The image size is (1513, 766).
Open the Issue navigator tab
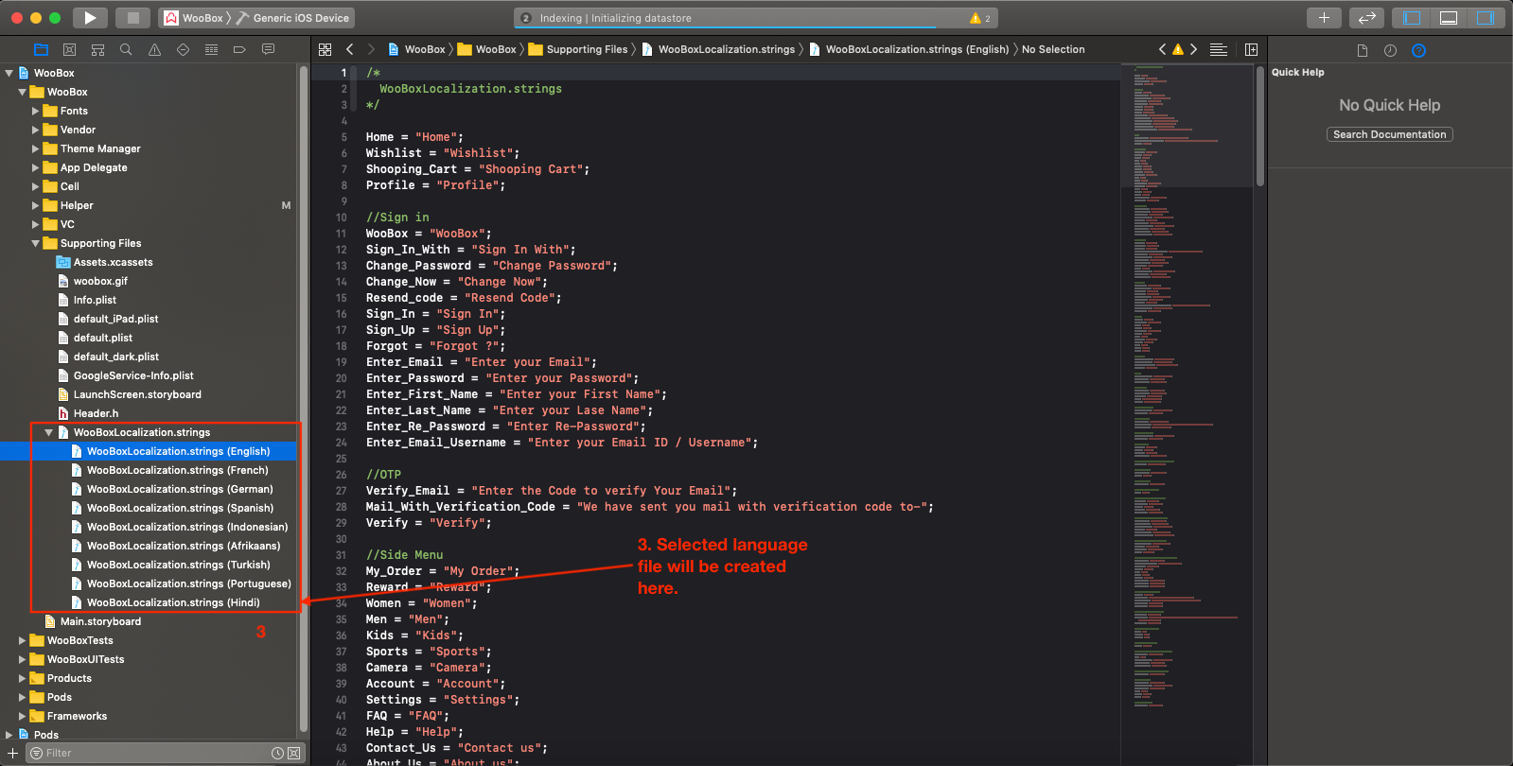(x=154, y=49)
